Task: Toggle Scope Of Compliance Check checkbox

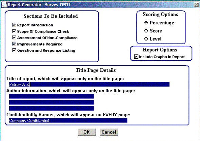Action: pyautogui.click(x=14, y=31)
